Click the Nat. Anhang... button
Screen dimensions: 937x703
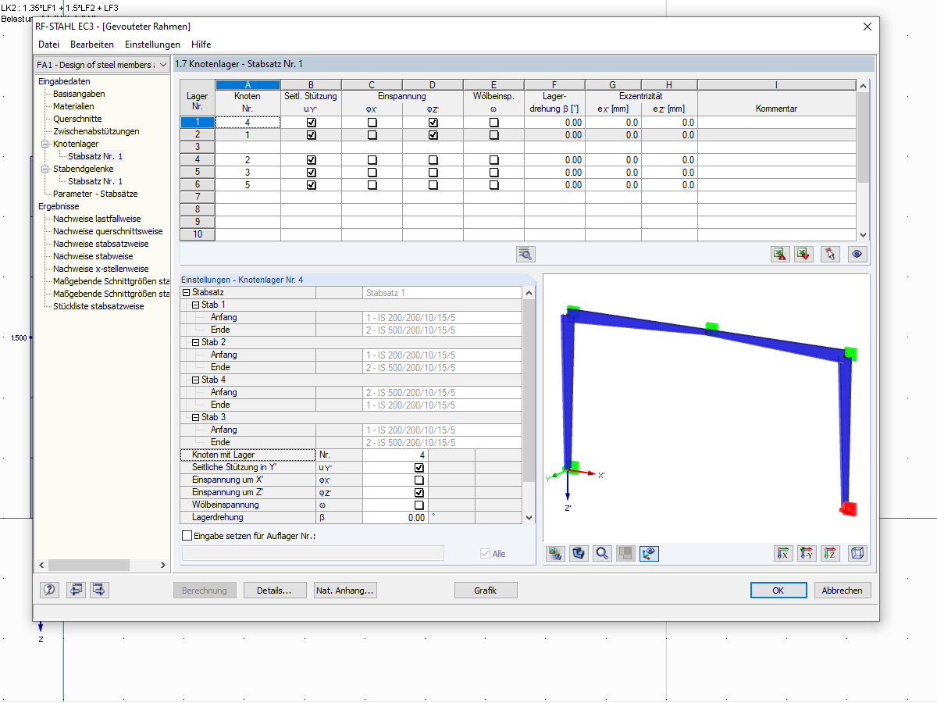(345, 591)
